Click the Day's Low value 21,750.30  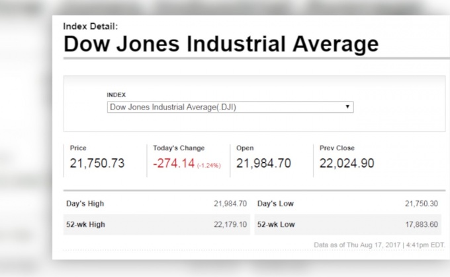click(x=422, y=204)
